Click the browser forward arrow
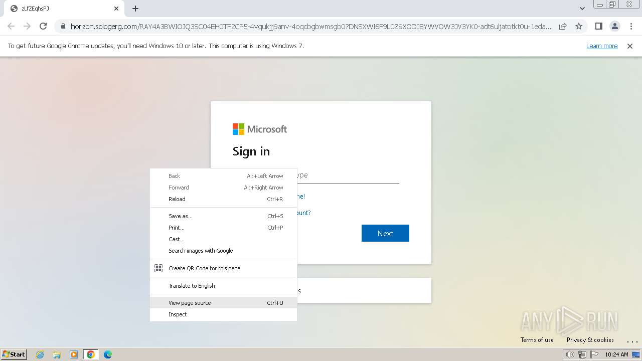642x361 pixels. click(x=27, y=26)
